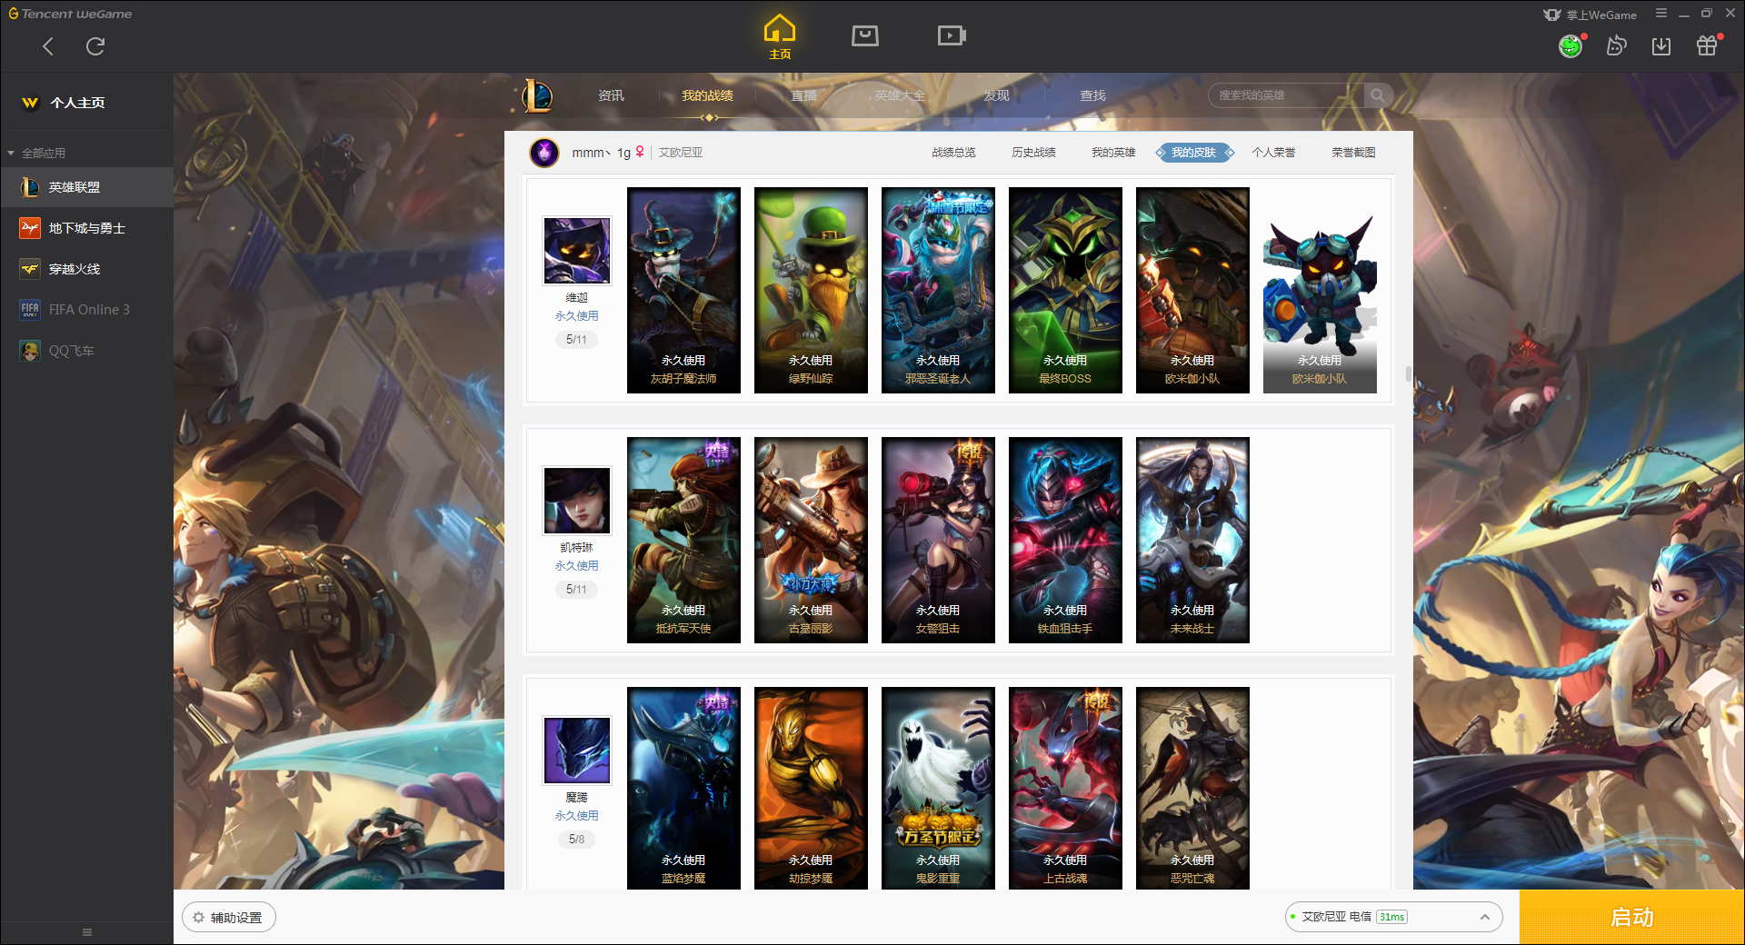
Task: Open the 古意丽影 skin card
Action: [811, 541]
